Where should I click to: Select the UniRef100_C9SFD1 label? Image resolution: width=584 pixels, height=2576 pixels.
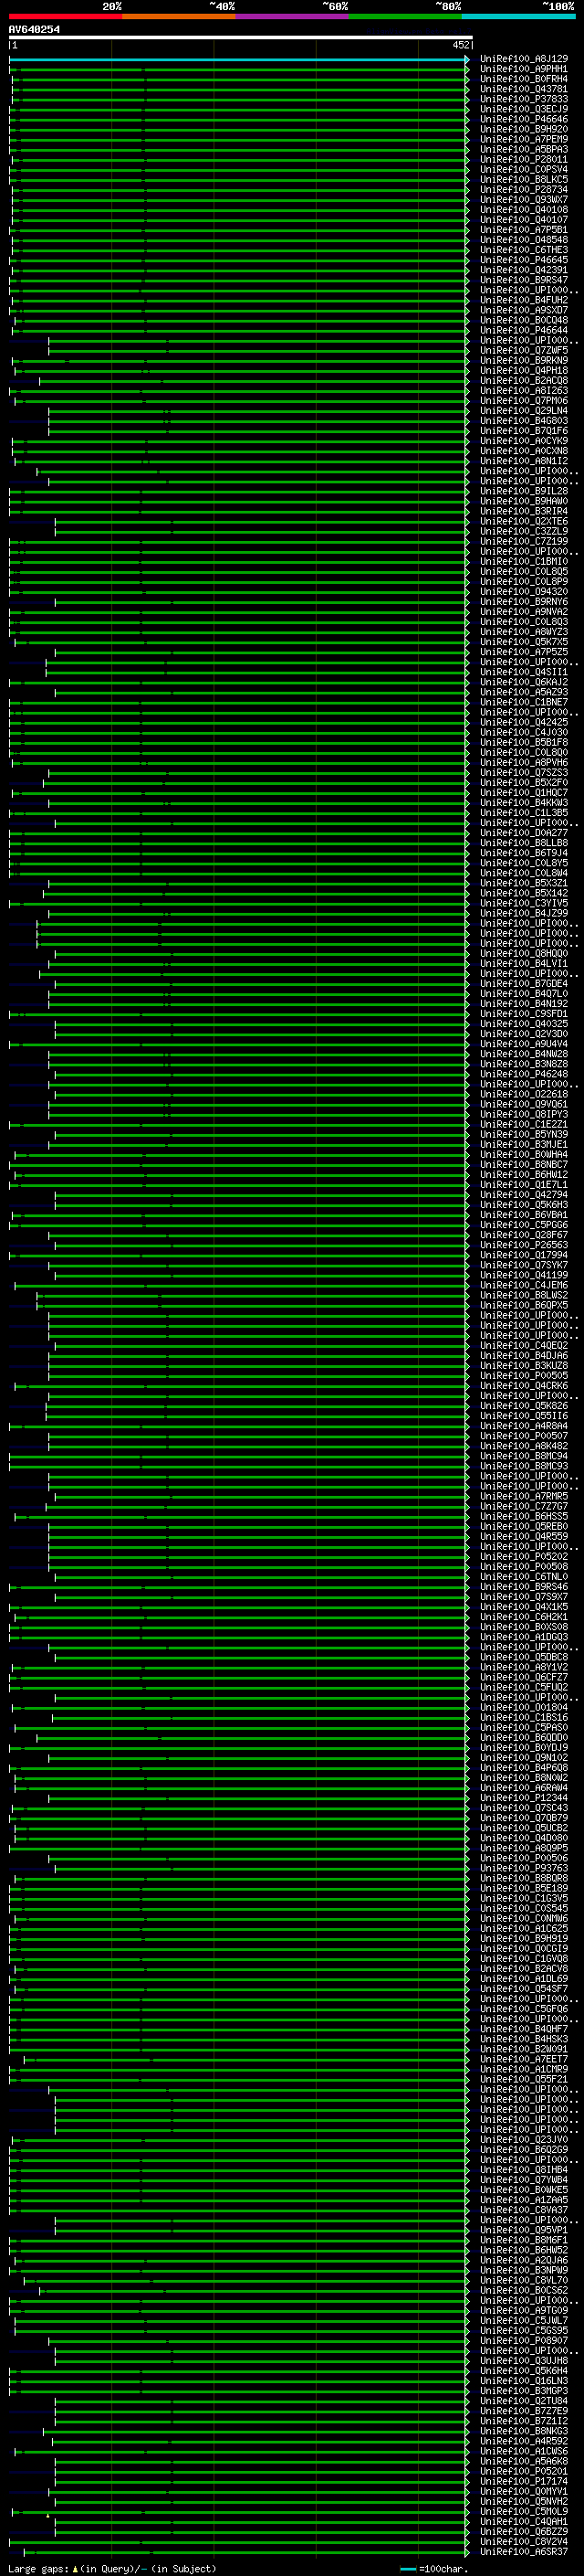[x=523, y=1013]
